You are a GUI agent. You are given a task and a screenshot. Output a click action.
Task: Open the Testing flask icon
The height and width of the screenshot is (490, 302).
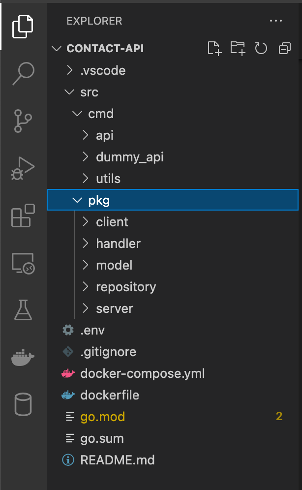(23, 310)
